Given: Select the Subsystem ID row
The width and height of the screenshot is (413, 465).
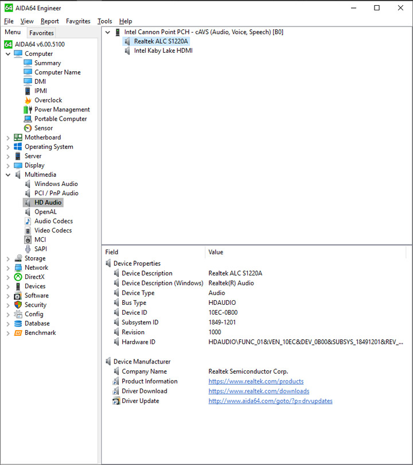Looking at the screenshot, I should (x=257, y=323).
